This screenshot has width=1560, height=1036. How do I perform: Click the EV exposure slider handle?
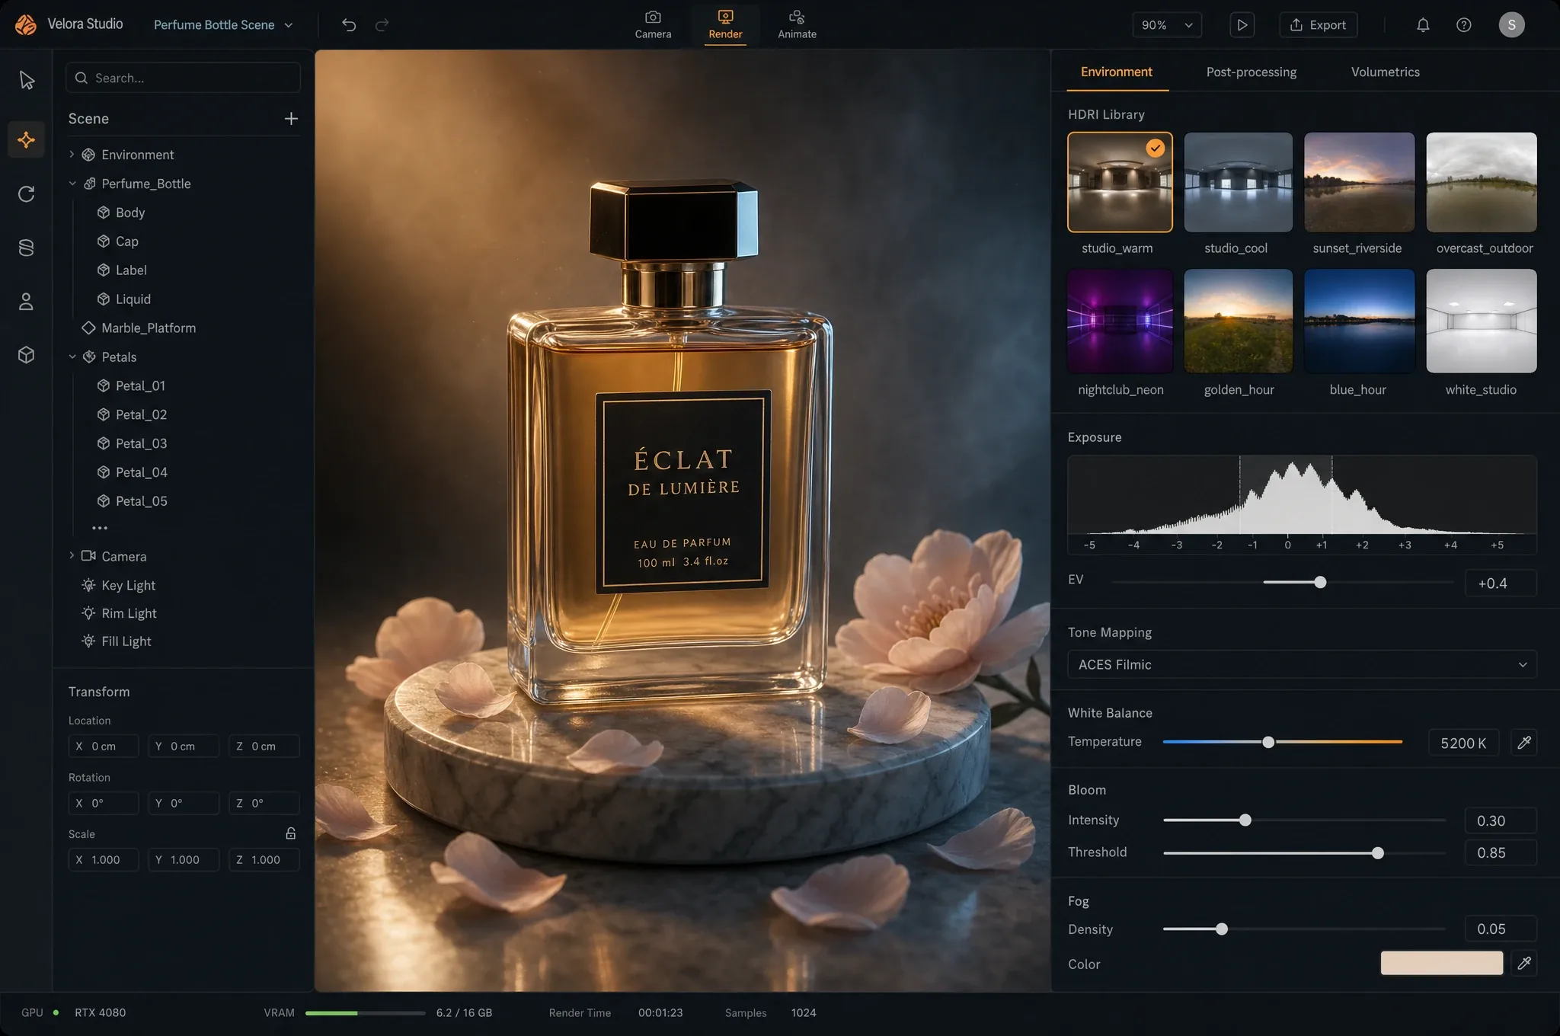(x=1320, y=582)
